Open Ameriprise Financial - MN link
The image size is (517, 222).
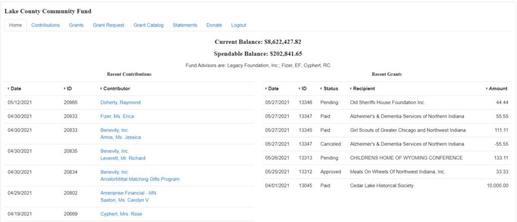point(129,193)
